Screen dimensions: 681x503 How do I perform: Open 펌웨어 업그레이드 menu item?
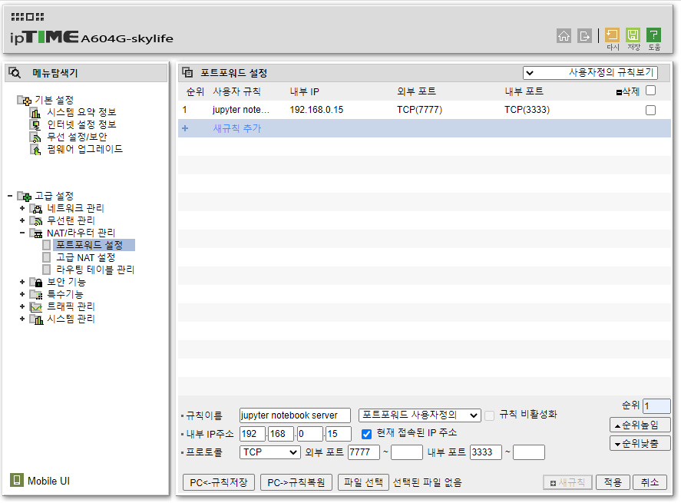tap(84, 149)
